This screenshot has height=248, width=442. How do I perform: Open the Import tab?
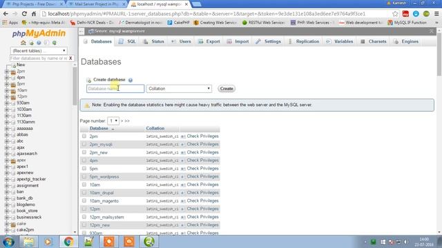(x=238, y=41)
